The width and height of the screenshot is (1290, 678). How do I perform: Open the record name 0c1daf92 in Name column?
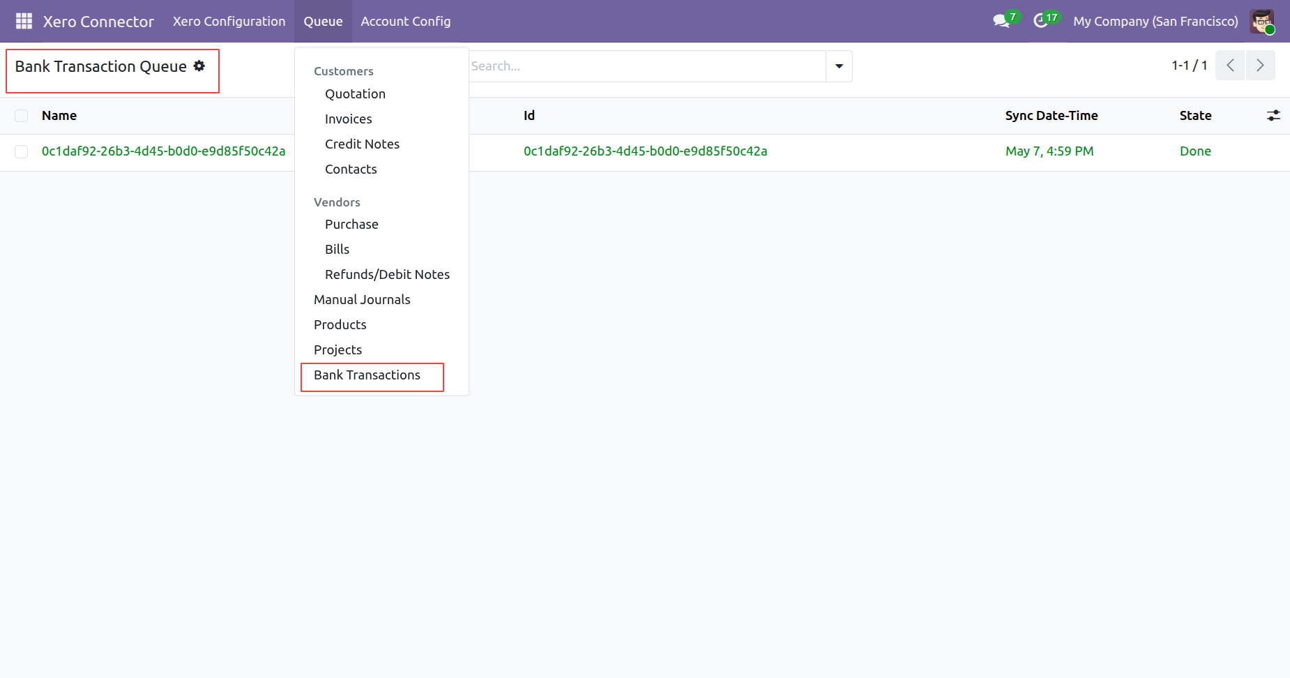(163, 151)
